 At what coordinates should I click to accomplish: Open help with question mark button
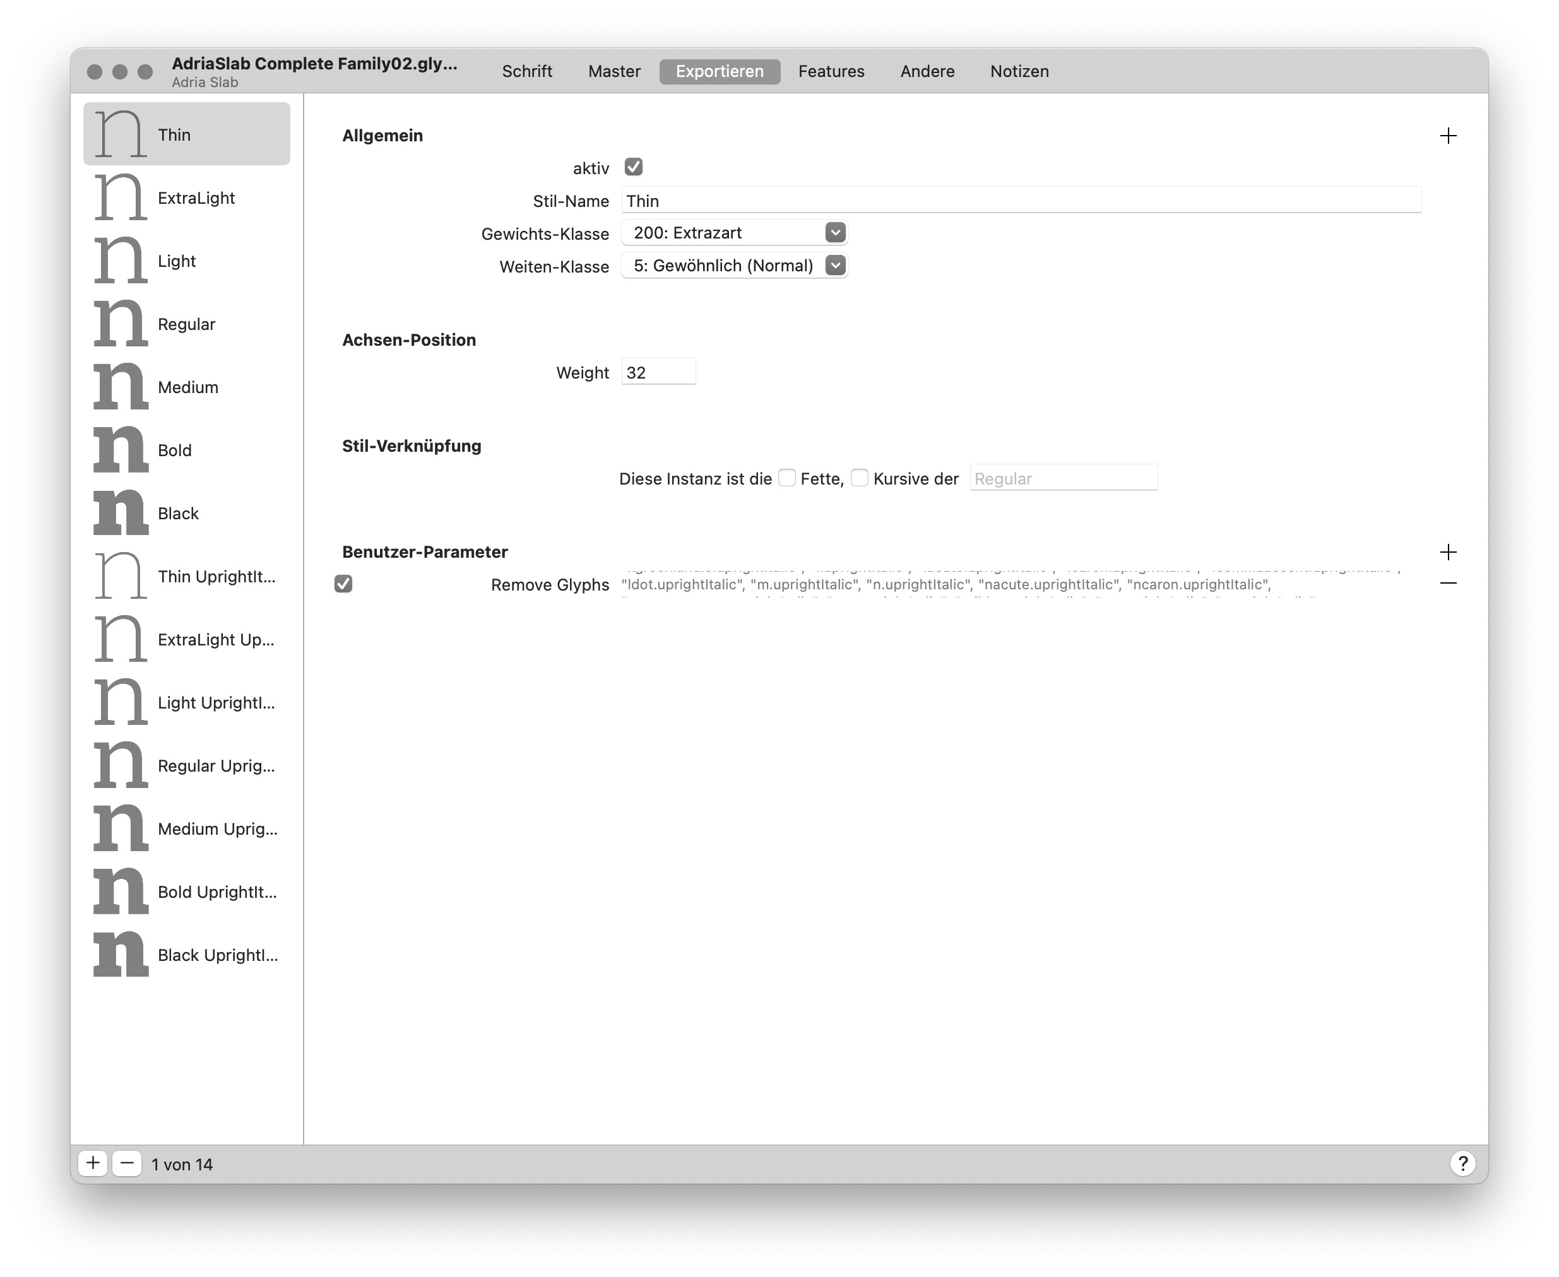pyautogui.click(x=1462, y=1163)
